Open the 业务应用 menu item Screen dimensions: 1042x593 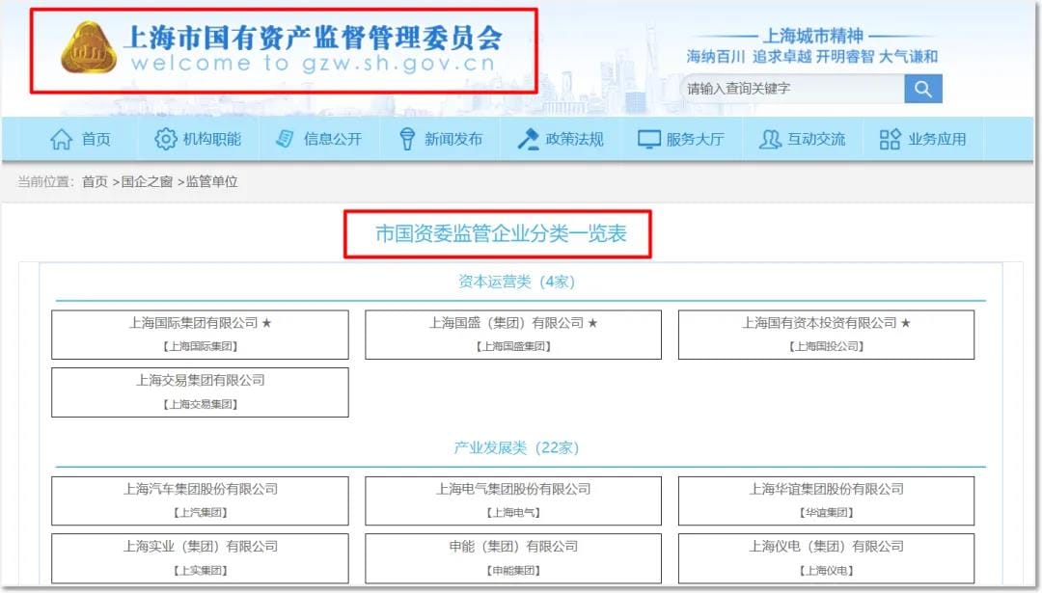[937, 140]
